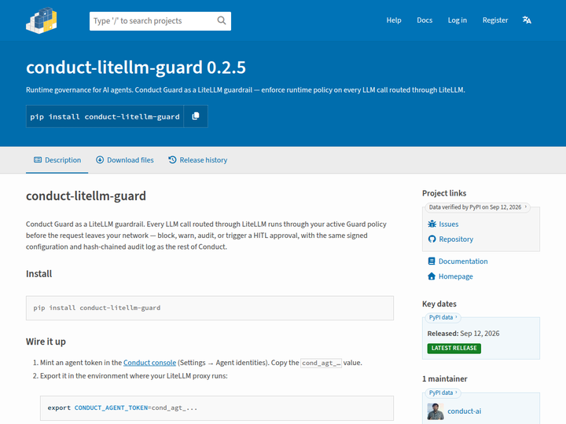Expand PyPI data under Key dates

point(443,317)
